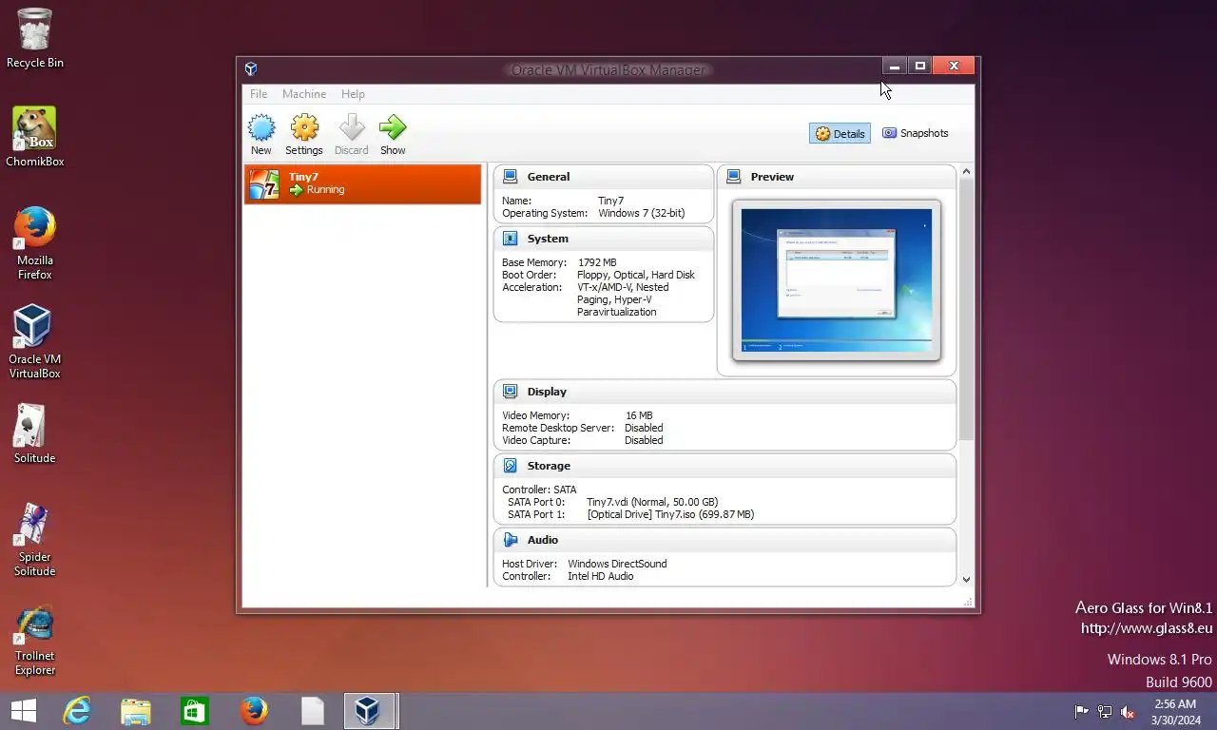This screenshot has height=730, width=1217.
Task: Switch to the Details view
Action: (x=840, y=133)
